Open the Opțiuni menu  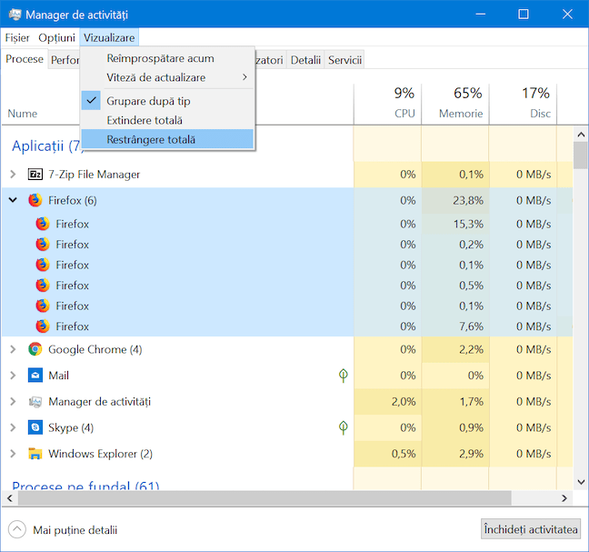coord(56,38)
